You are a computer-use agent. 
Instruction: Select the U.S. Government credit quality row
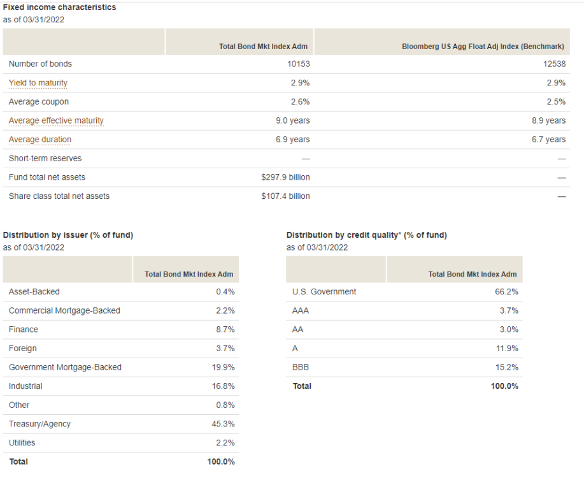click(x=404, y=291)
